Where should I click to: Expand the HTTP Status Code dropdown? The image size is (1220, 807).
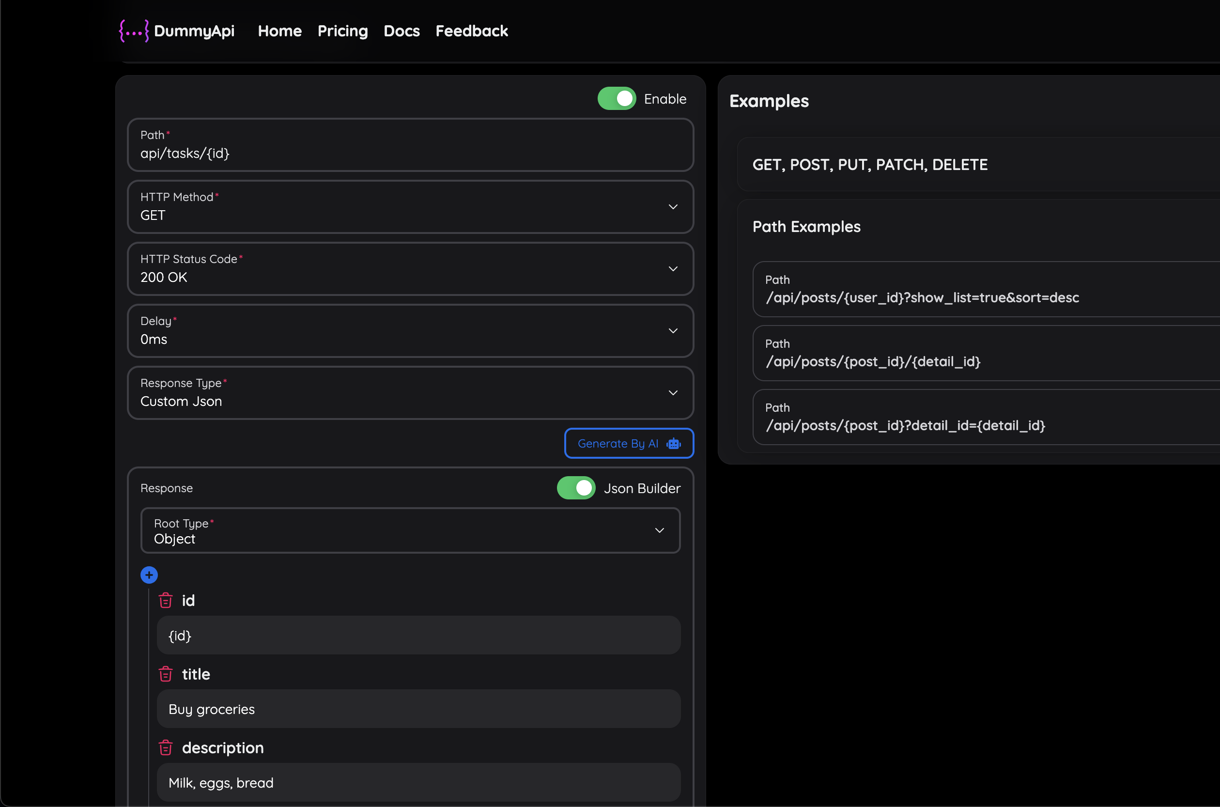[x=410, y=269]
